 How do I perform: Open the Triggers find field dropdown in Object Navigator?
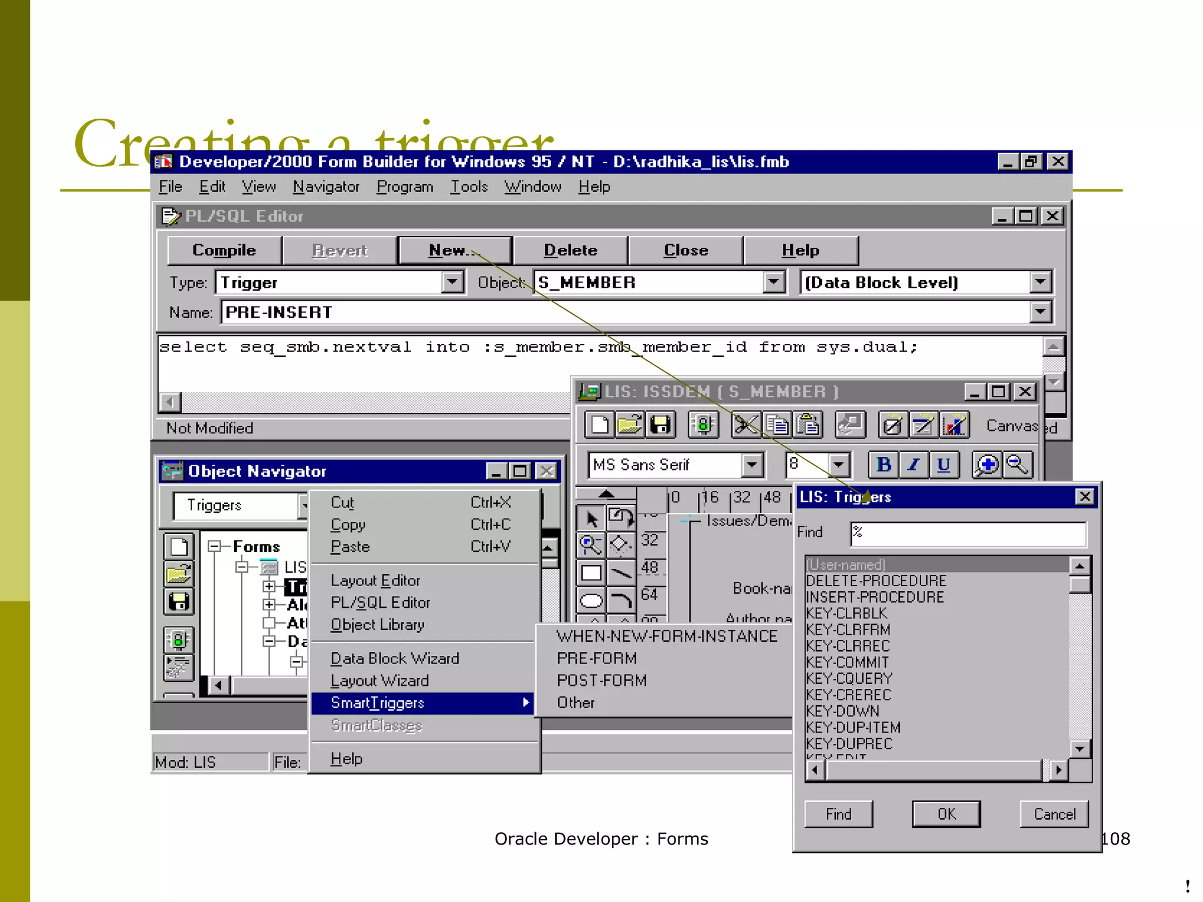(304, 506)
